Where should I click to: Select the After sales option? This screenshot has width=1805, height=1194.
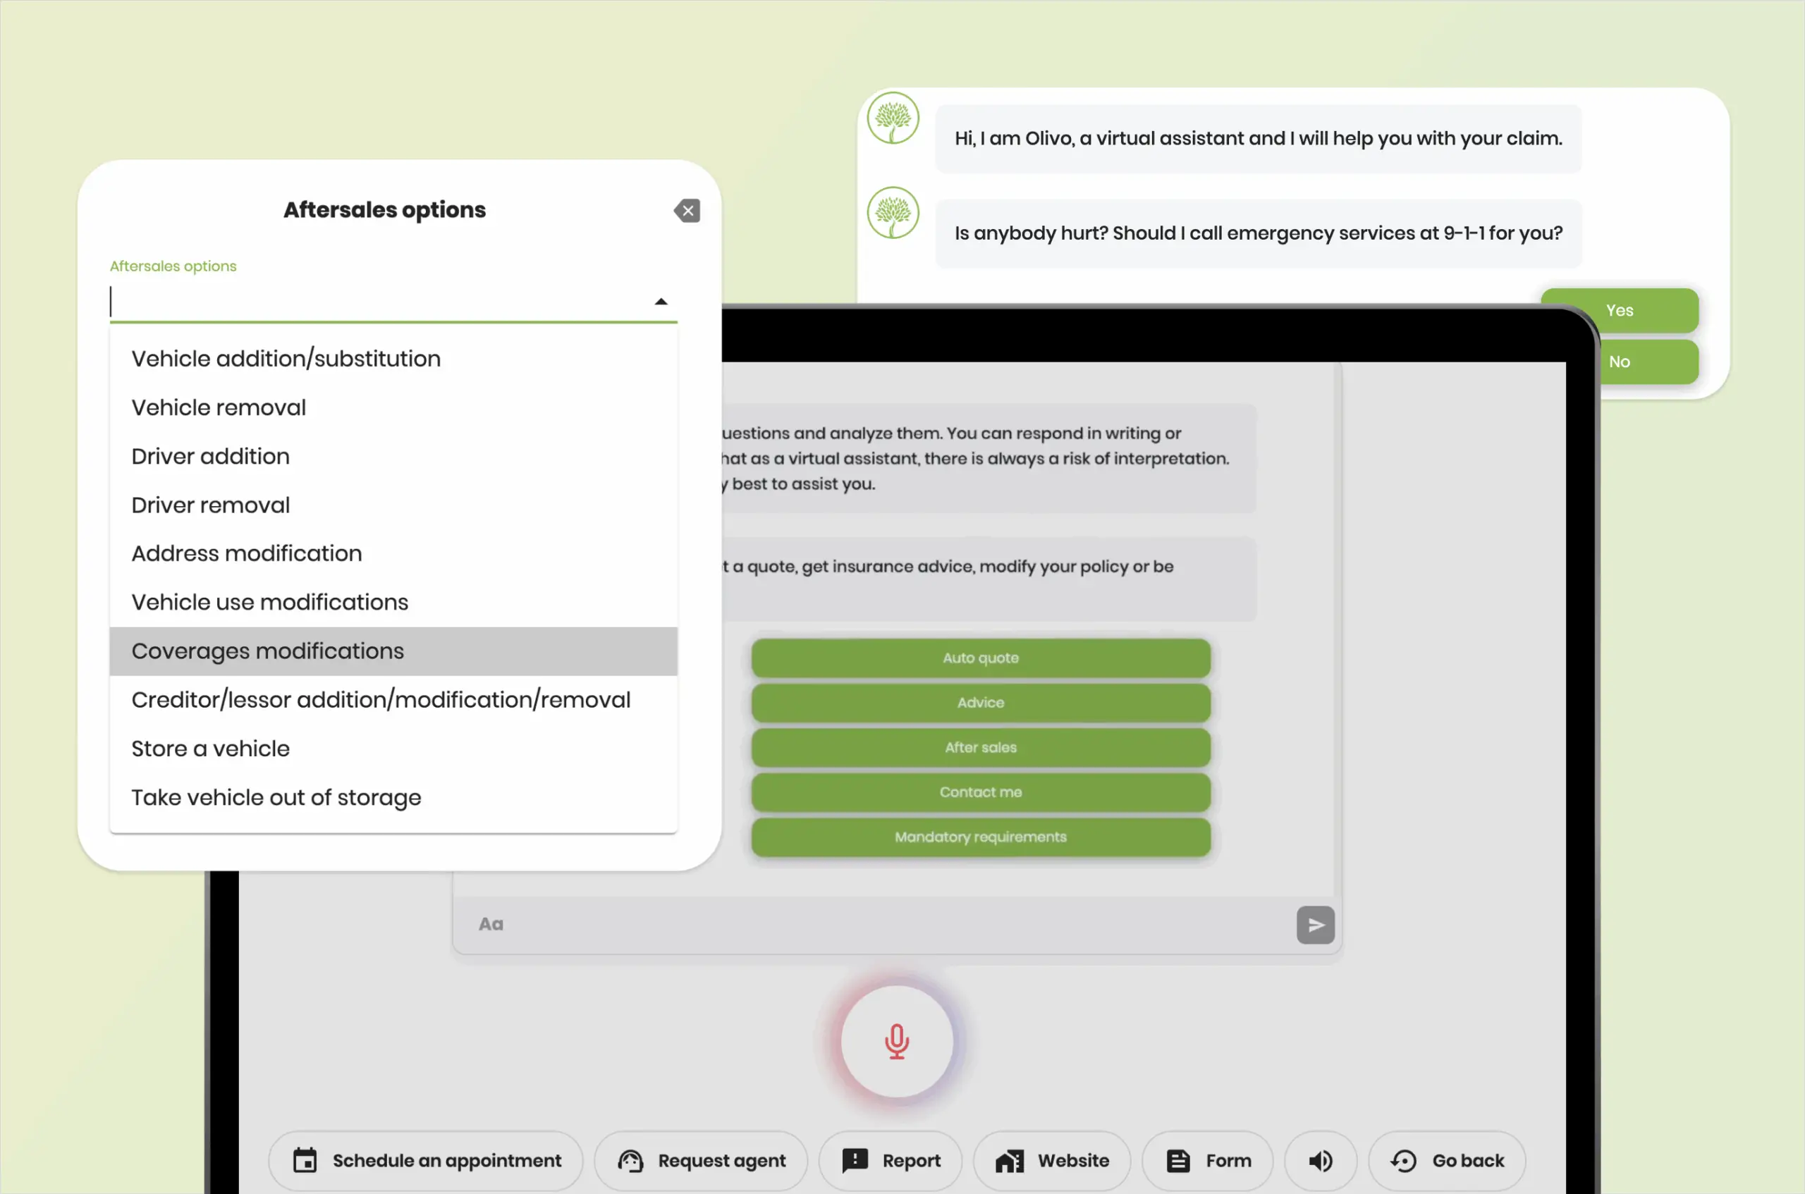(x=979, y=747)
